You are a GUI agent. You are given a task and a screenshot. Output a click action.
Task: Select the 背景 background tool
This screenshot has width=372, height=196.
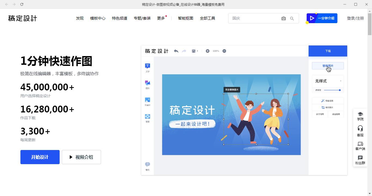[x=147, y=118]
